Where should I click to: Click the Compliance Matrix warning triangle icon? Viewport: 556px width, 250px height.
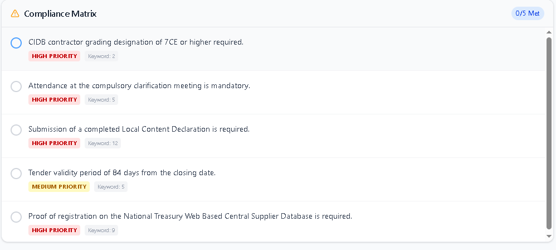coord(15,13)
